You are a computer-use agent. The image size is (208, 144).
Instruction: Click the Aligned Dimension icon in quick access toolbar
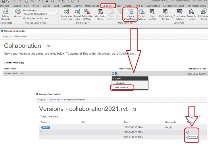tap(38, 1)
